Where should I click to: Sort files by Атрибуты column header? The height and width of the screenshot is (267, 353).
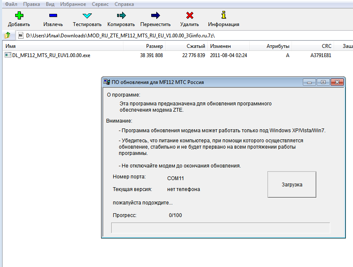pyautogui.click(x=271, y=46)
